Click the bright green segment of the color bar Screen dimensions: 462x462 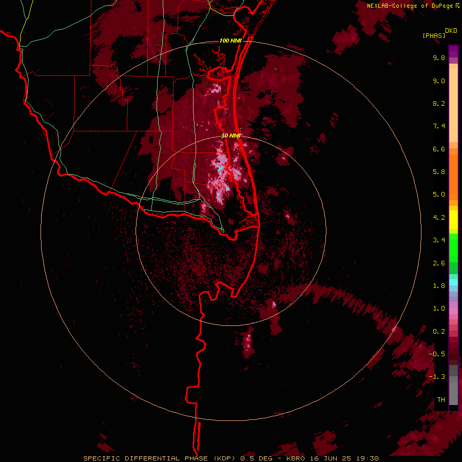[x=453, y=248]
